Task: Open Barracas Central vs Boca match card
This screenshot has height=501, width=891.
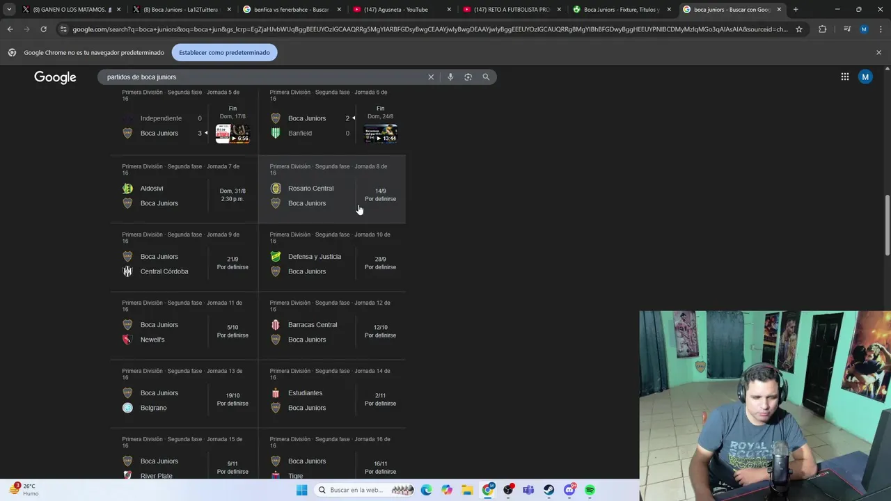Action: click(332, 326)
